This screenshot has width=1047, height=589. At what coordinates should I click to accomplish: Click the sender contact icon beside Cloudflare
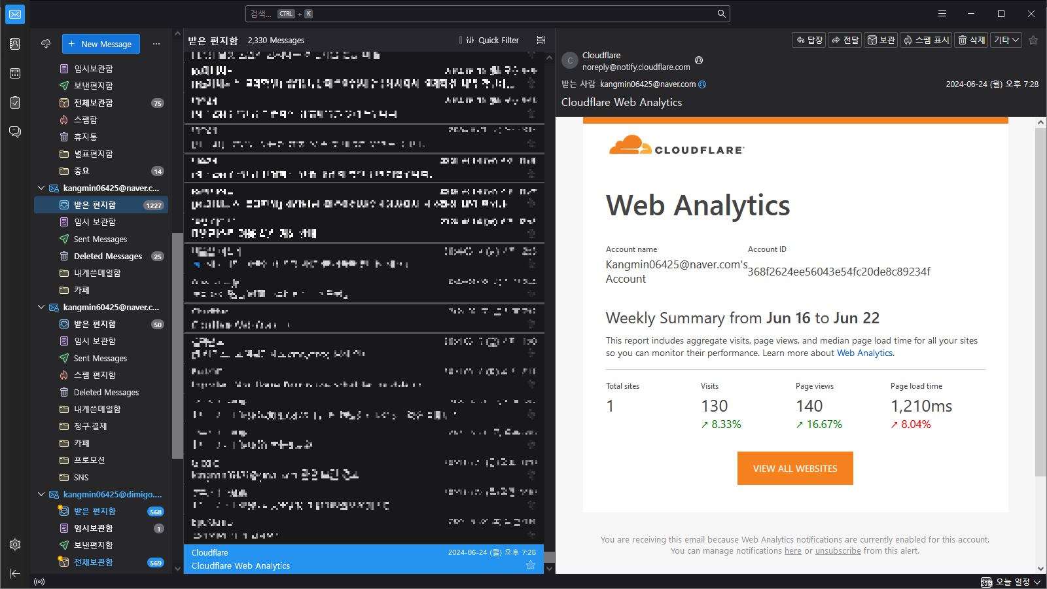(699, 60)
